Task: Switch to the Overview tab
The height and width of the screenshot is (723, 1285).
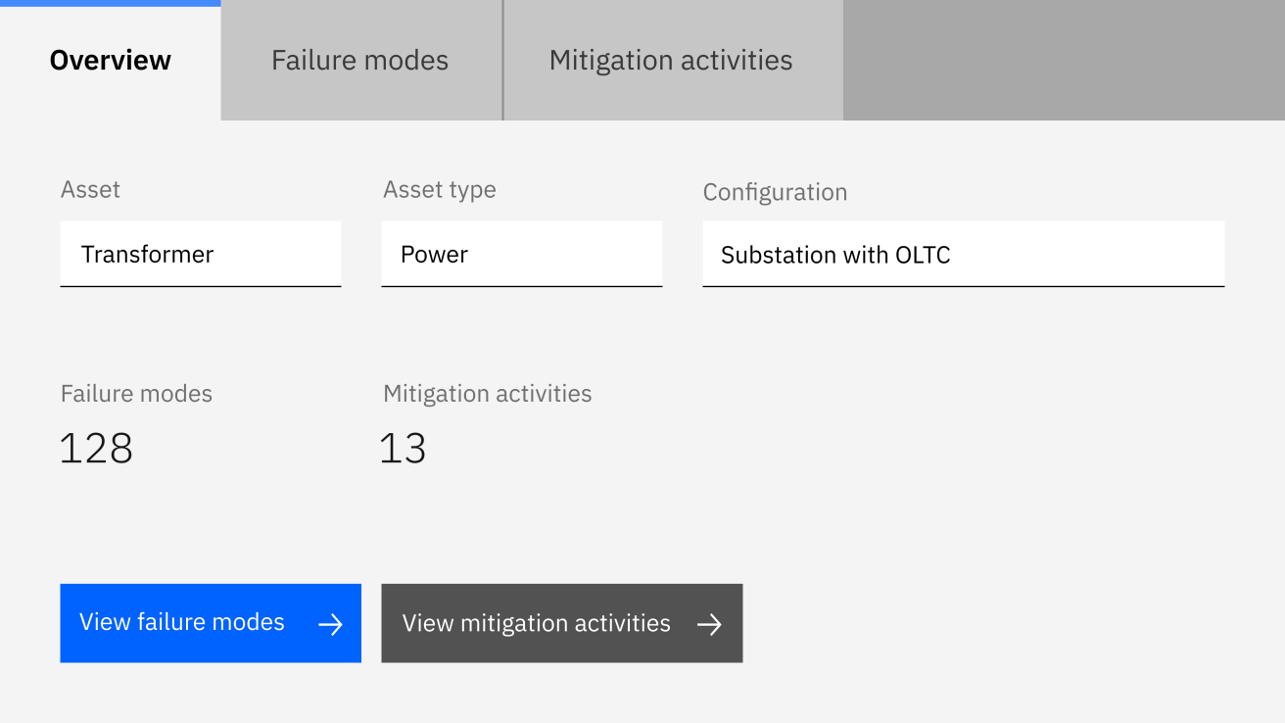Action: (111, 61)
